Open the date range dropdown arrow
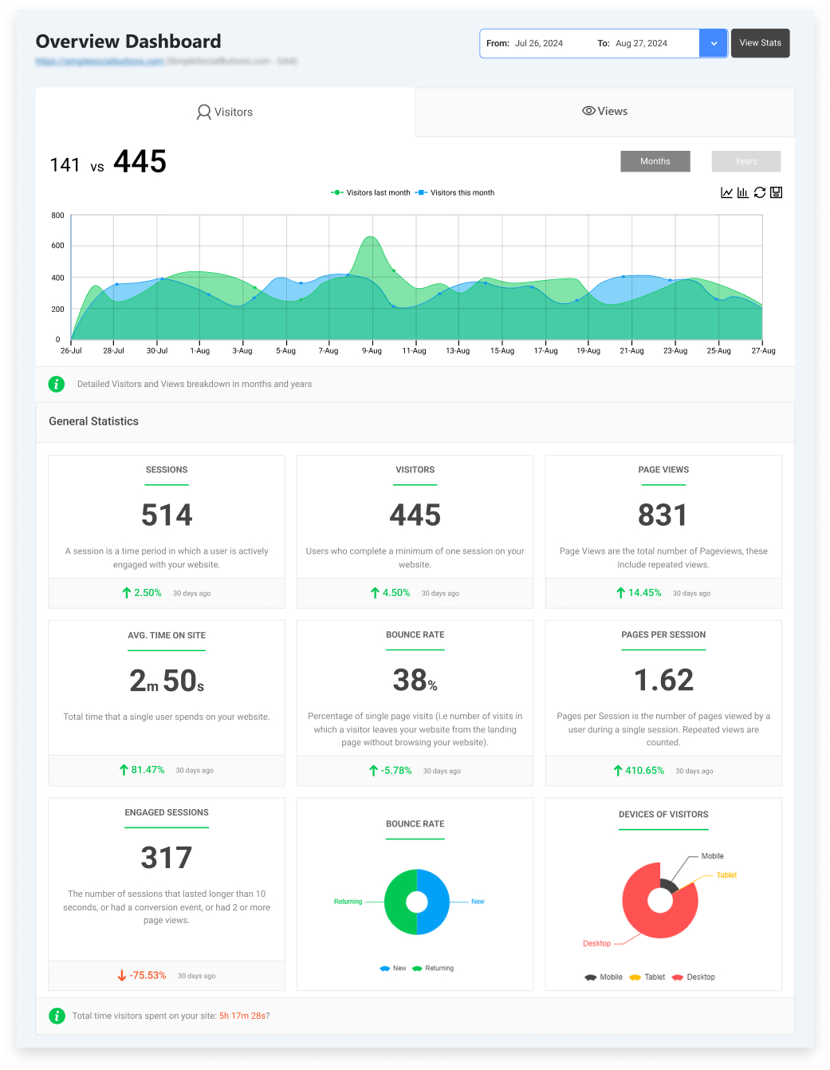The image size is (830, 1070). [x=713, y=43]
